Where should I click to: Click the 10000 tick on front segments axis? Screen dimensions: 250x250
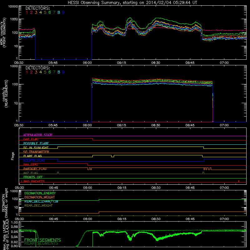[13, 7]
